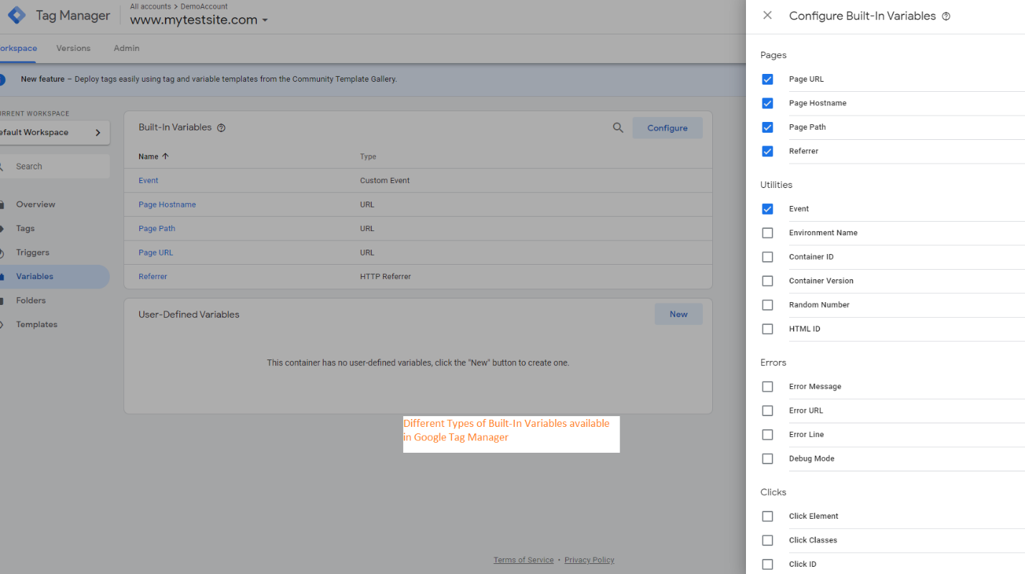Screen dimensions: 1025x574
Task: Open the Page Path variable link
Action: coord(157,229)
